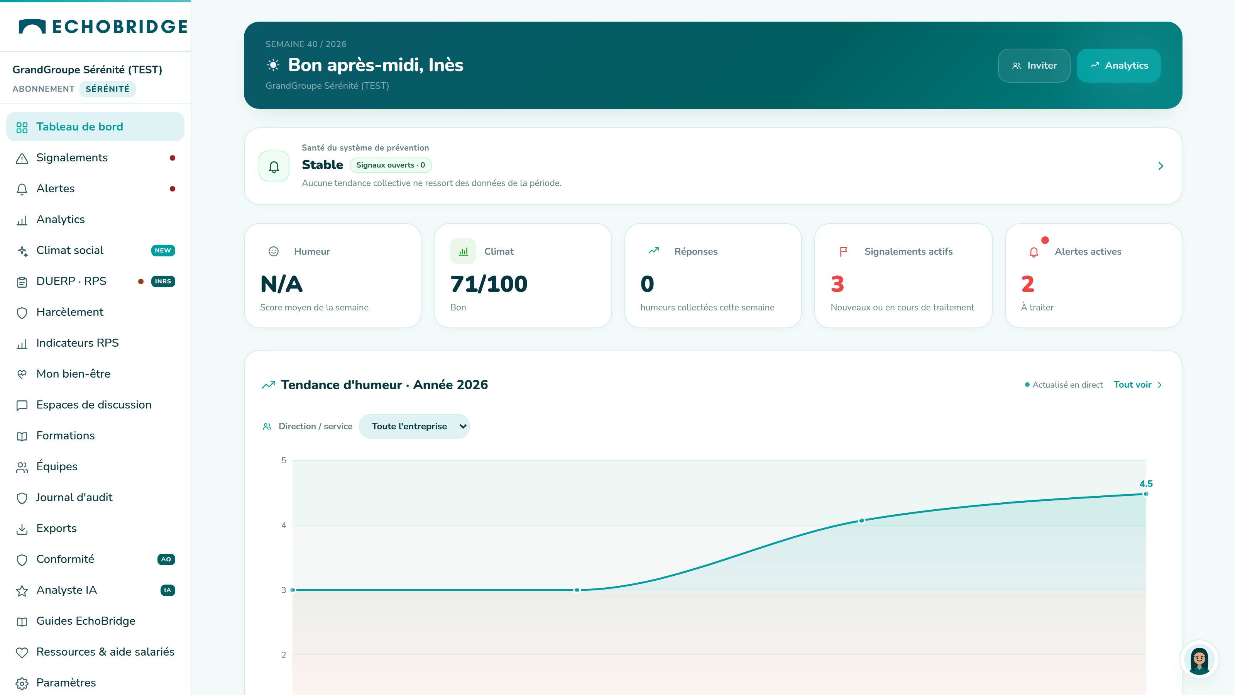Image resolution: width=1235 pixels, height=695 pixels.
Task: Click the Inviter button
Action: click(x=1034, y=66)
